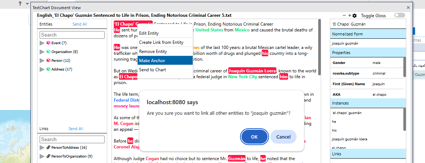This screenshot has height=163, width=425.
Task: Expand the Person entity group
Action: point(42,61)
